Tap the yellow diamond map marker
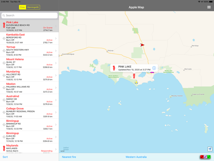This screenshot has height=161, width=214. [x=136, y=82]
